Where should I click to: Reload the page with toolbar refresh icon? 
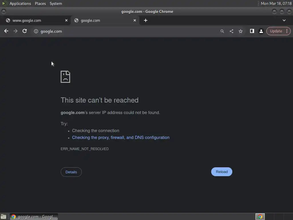(25, 31)
